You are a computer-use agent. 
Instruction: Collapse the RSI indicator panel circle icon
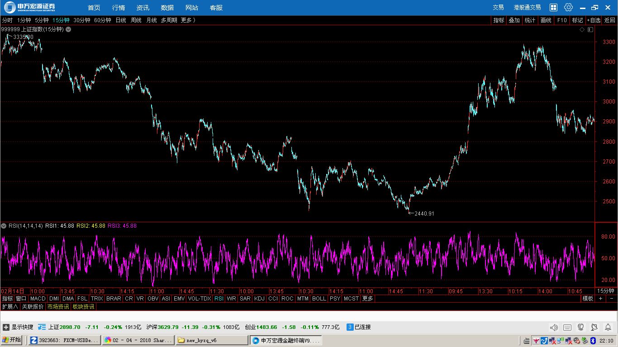pos(4,225)
